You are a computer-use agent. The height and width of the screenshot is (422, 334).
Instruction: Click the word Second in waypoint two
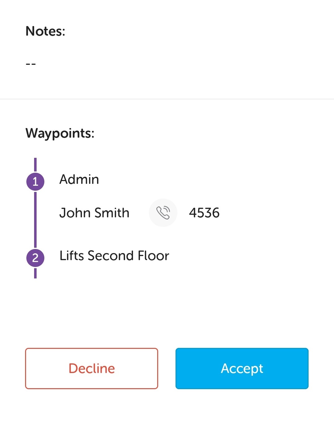(111, 256)
